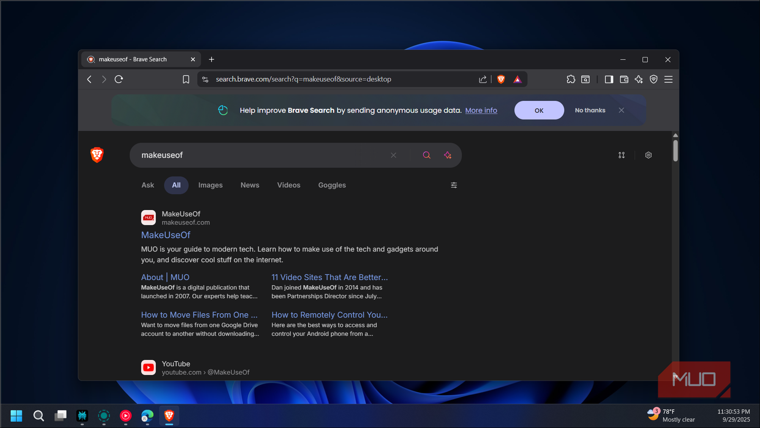Image resolution: width=760 pixels, height=428 pixels.
Task: Open the search filters icon below tabs
Action: click(x=454, y=185)
